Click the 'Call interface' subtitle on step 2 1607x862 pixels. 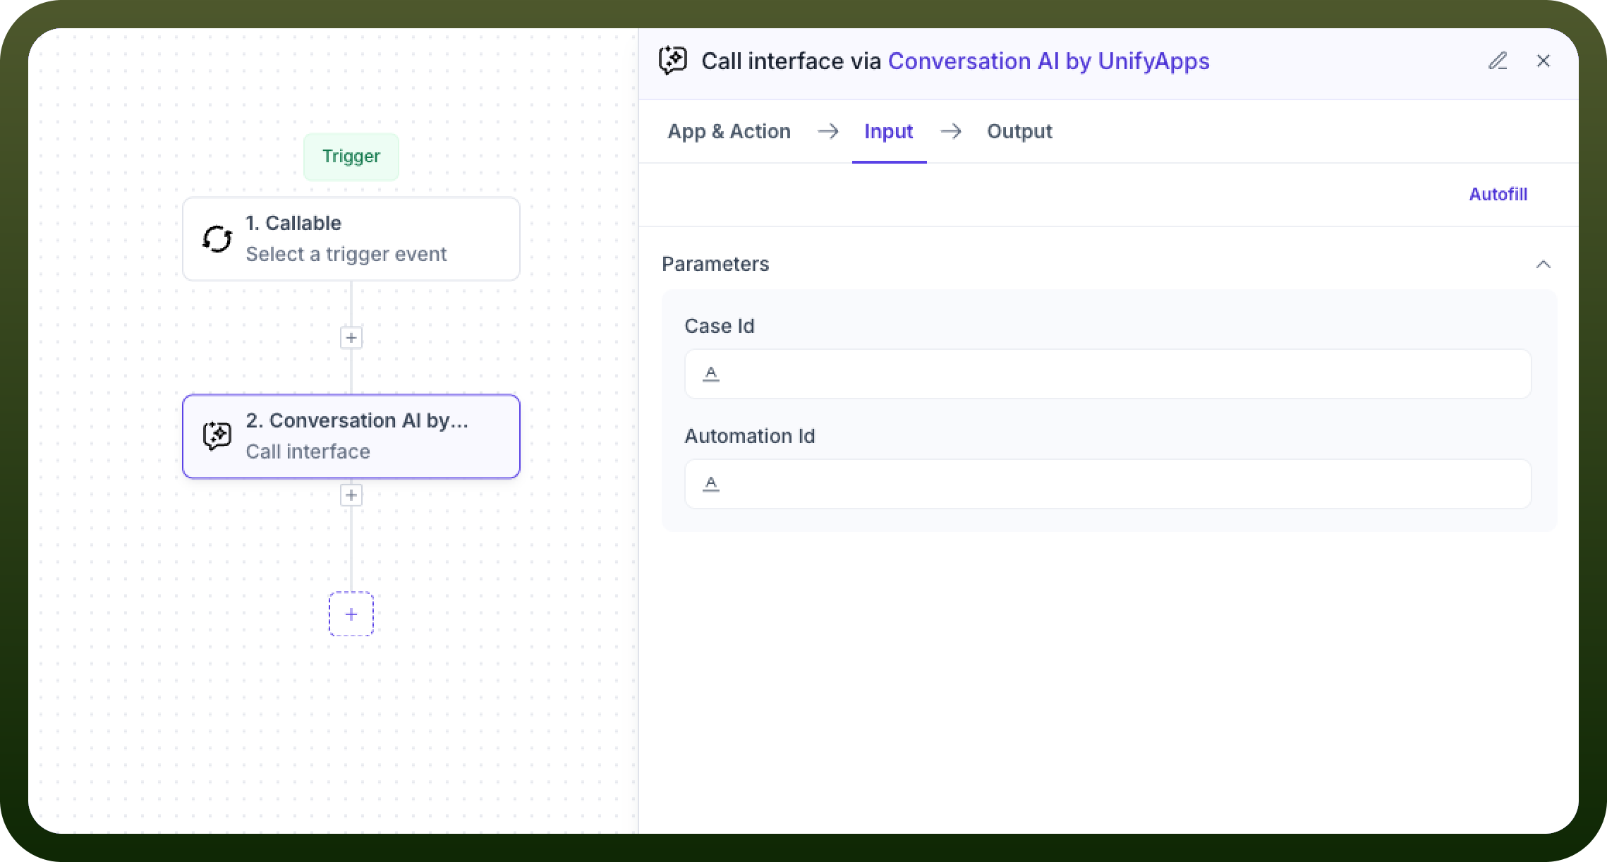point(308,451)
